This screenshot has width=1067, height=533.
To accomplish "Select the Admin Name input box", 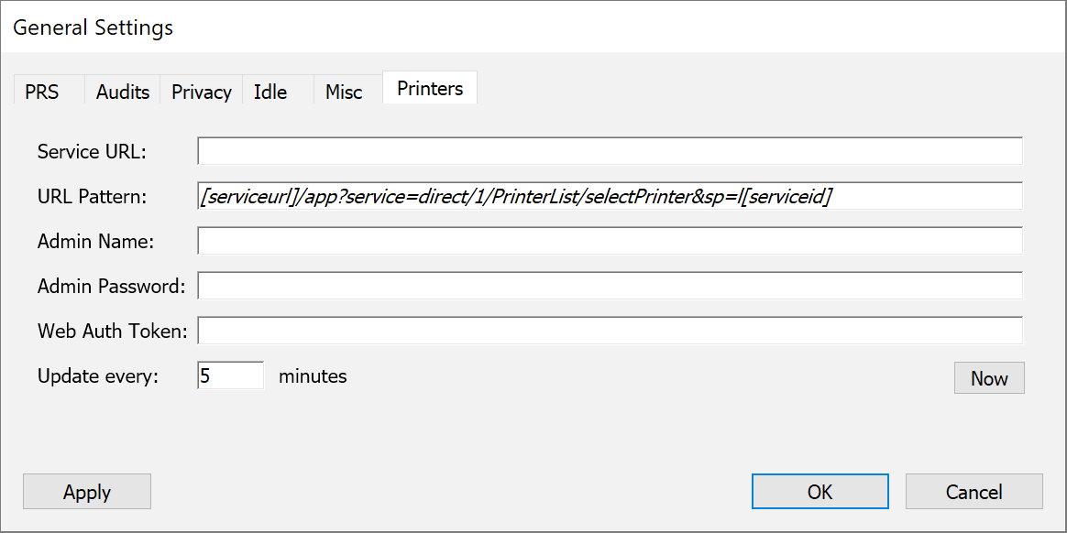I will point(610,241).
